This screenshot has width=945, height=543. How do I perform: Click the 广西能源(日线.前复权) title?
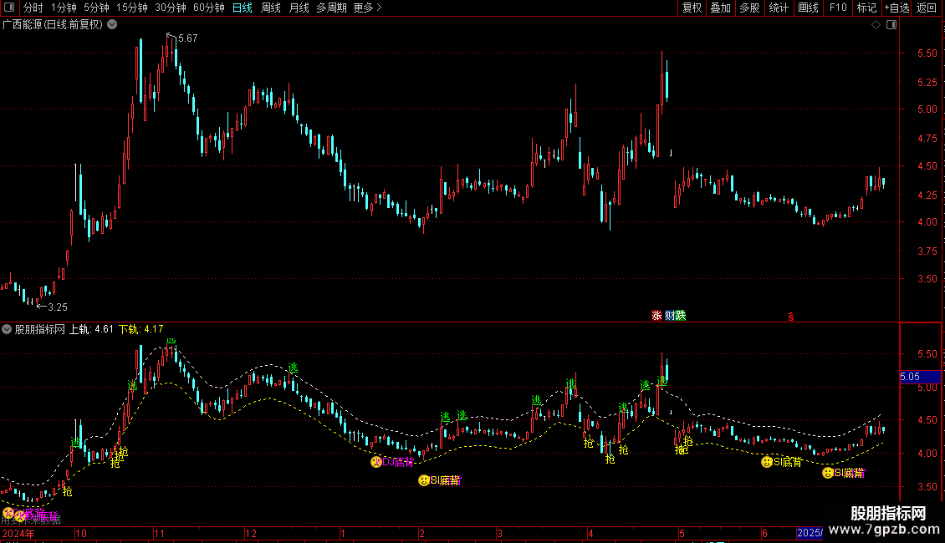click(x=53, y=25)
